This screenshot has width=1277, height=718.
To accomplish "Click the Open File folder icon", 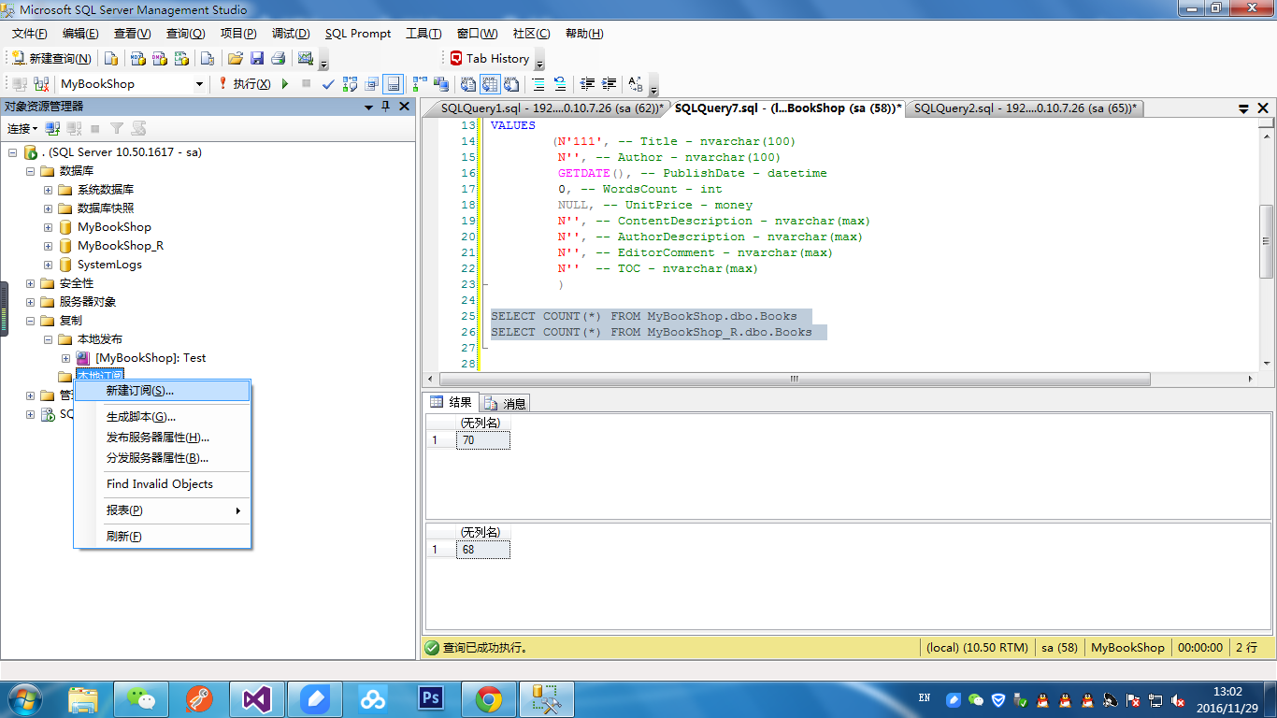I will 236,58.
